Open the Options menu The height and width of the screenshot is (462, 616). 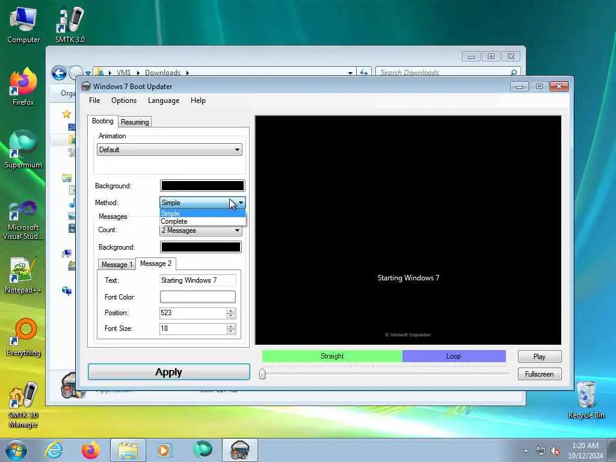(x=124, y=100)
